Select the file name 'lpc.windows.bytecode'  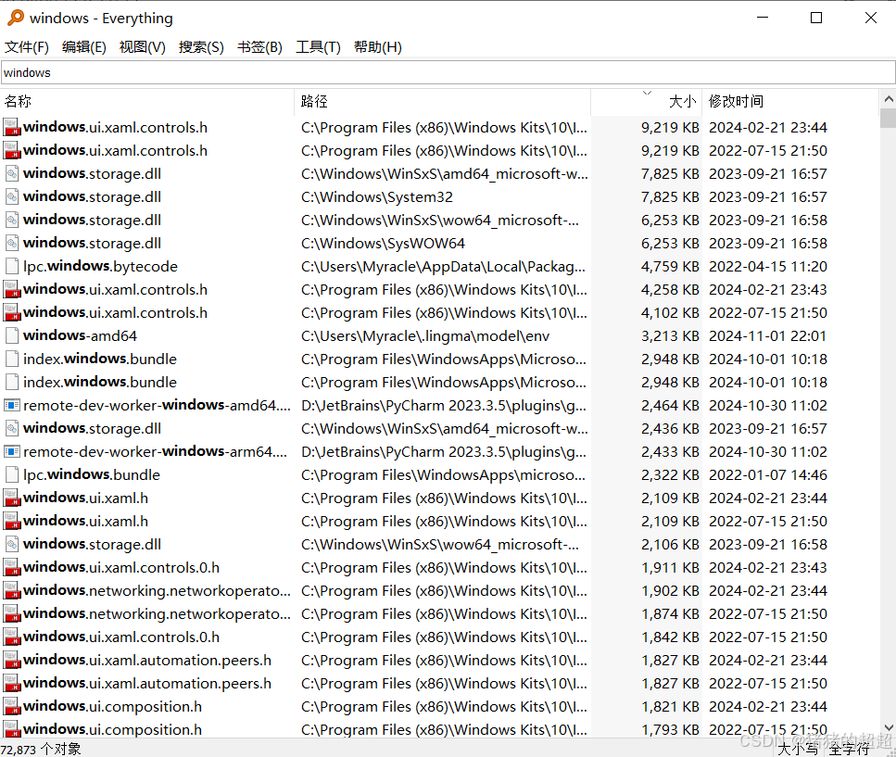pyautogui.click(x=101, y=266)
